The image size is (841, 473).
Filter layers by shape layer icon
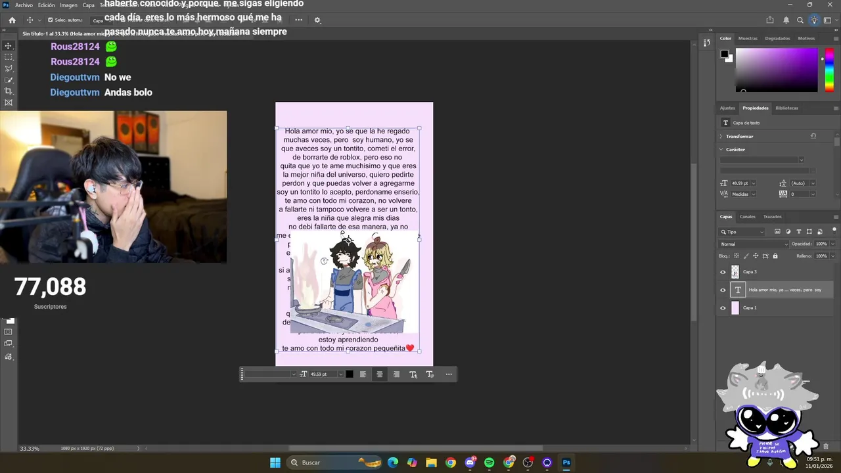coord(809,232)
